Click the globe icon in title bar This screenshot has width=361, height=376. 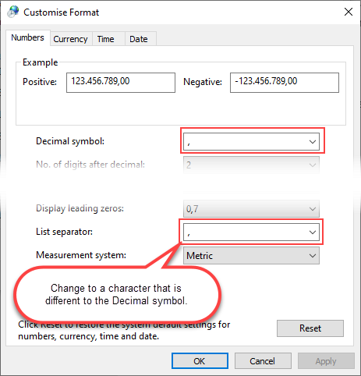click(13, 12)
